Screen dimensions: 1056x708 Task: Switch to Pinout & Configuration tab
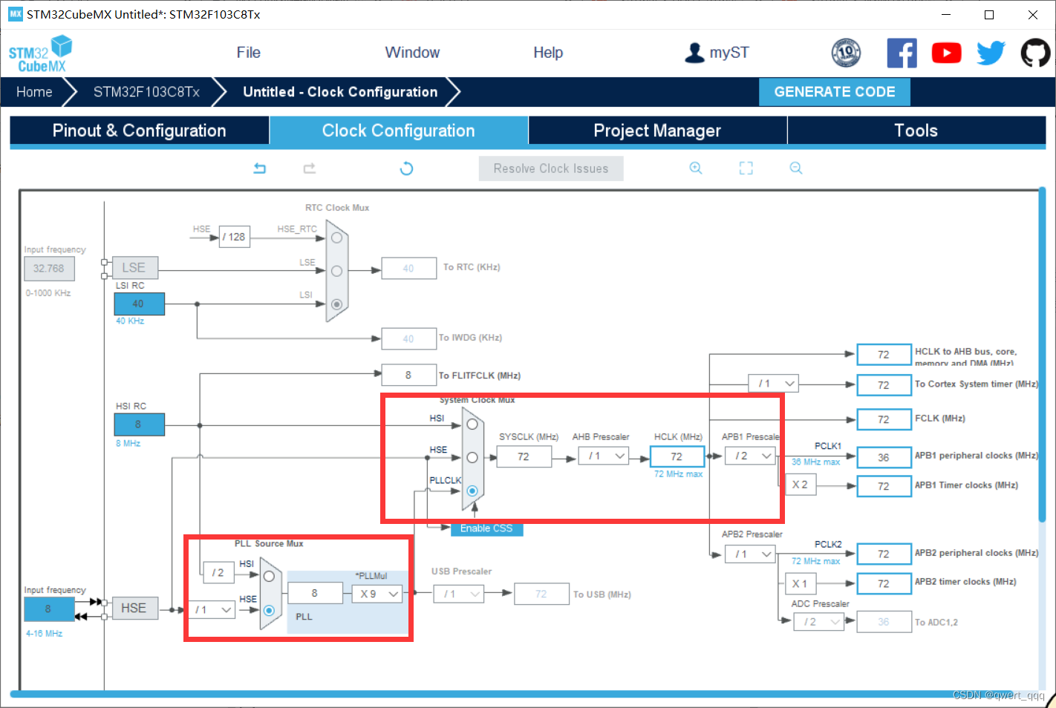(139, 131)
